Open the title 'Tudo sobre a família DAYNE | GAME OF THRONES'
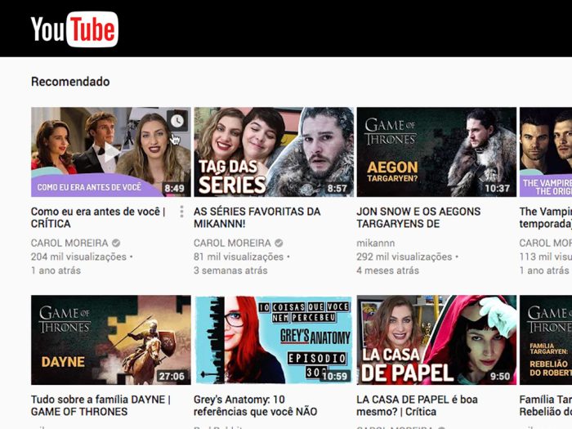Screen dimensions: 572x429 [101, 405]
